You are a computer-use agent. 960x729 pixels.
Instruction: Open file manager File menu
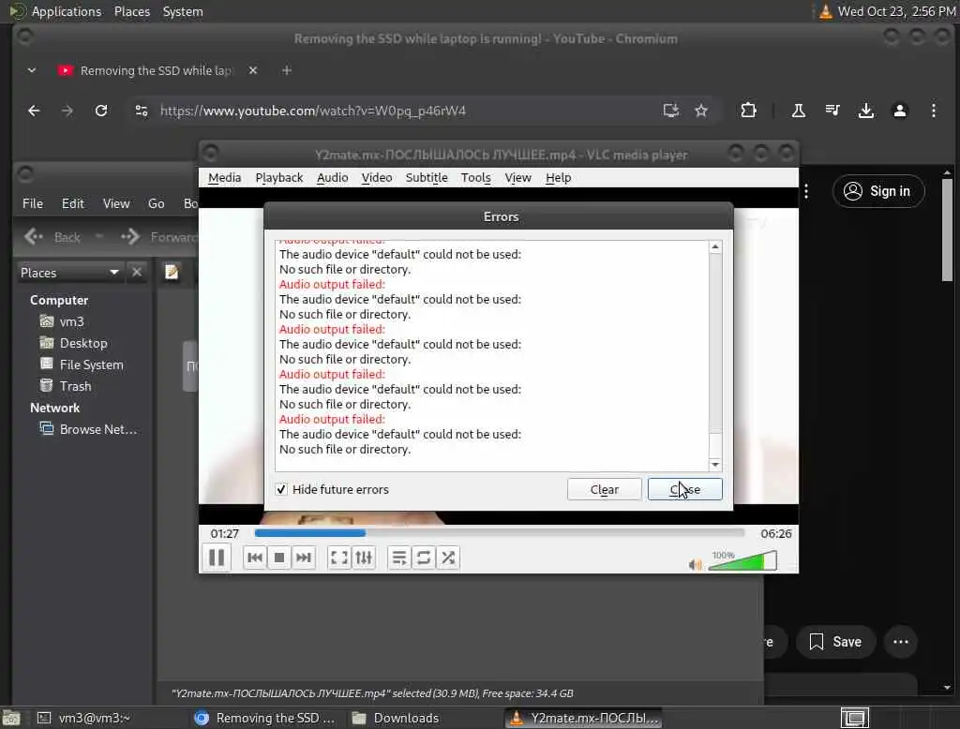[x=33, y=203]
